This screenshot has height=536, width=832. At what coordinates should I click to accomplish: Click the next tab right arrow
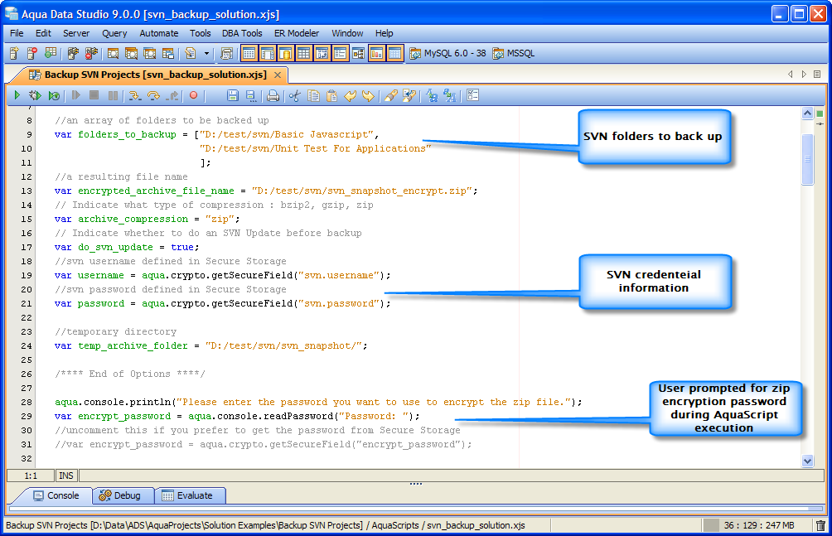click(804, 75)
